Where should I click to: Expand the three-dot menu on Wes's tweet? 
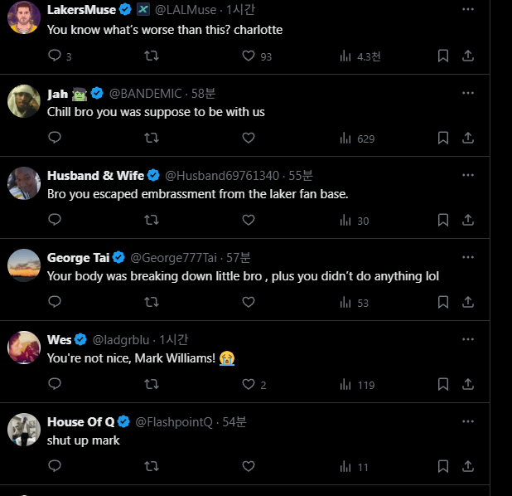468,339
